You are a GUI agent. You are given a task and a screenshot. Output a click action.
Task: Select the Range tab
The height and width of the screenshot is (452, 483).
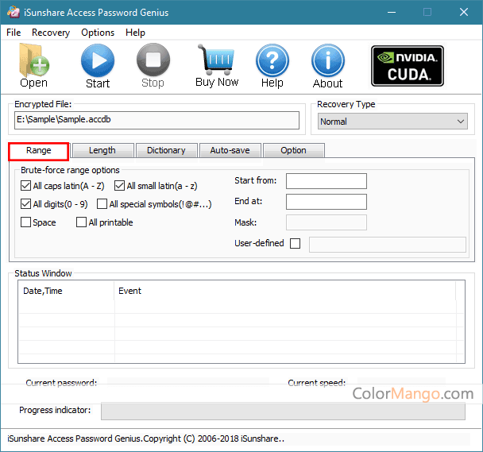click(38, 151)
